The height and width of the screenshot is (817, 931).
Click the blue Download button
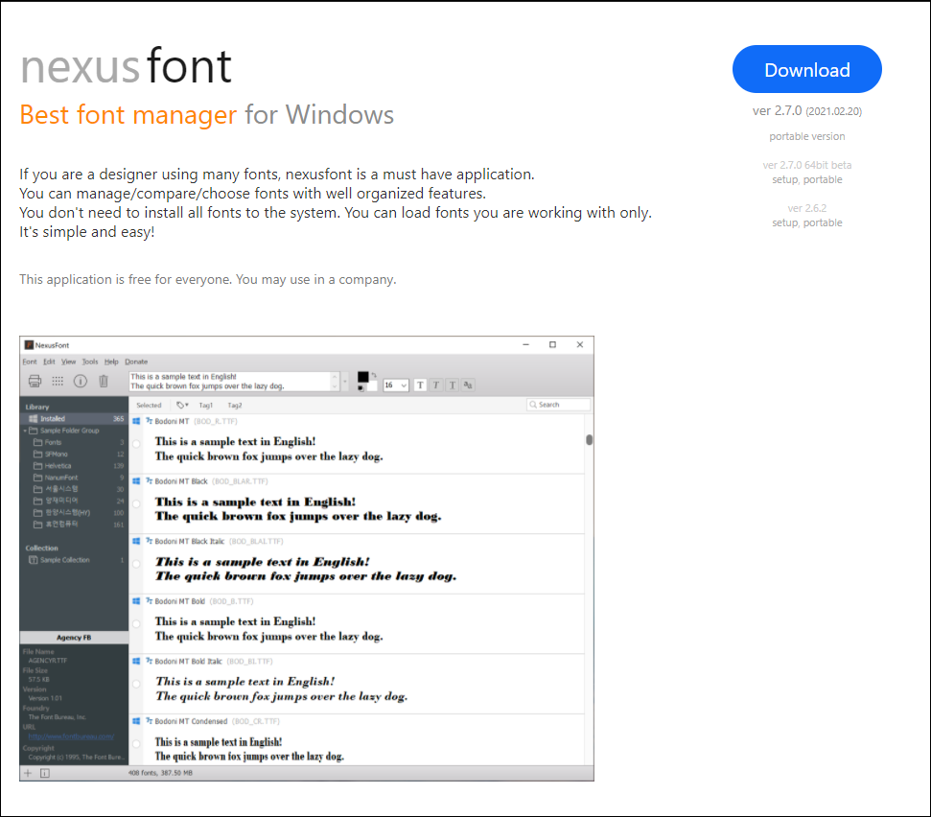click(x=807, y=69)
